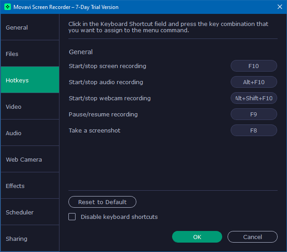Switch to the Files tab
This screenshot has height=252, width=287.
[x=30, y=54]
